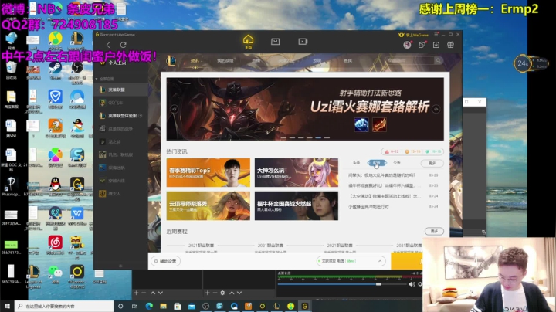
Task: Open the 大神怎么玩 card
Action: tap(297, 173)
